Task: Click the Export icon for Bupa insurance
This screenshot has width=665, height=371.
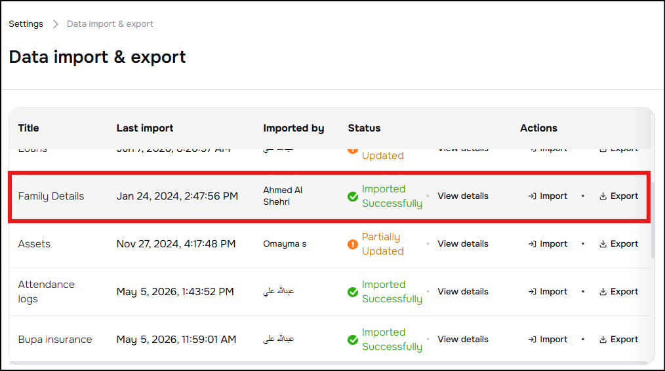Action: (x=603, y=340)
